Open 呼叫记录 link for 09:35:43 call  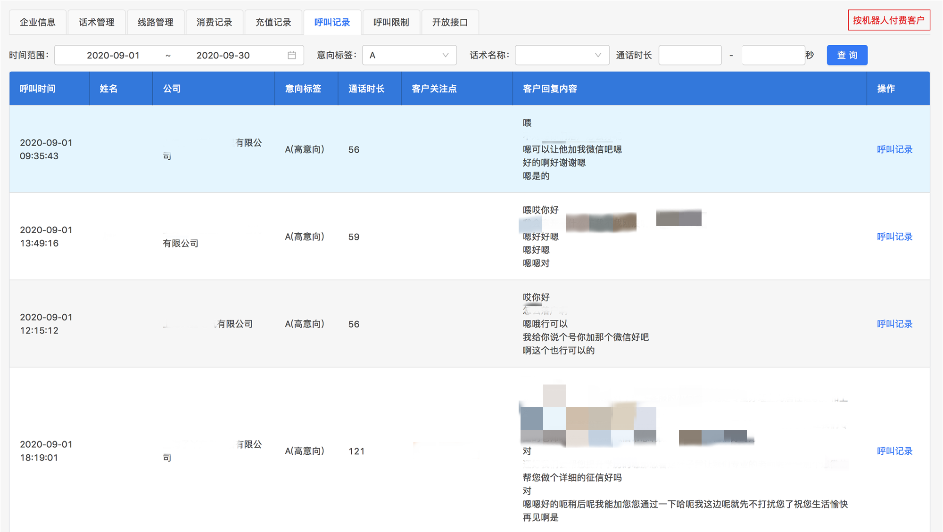[x=894, y=149]
